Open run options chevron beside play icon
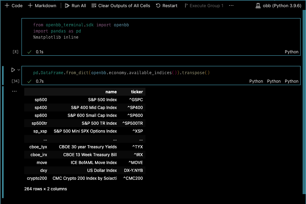306x204 pixels. pyautogui.click(x=19, y=70)
